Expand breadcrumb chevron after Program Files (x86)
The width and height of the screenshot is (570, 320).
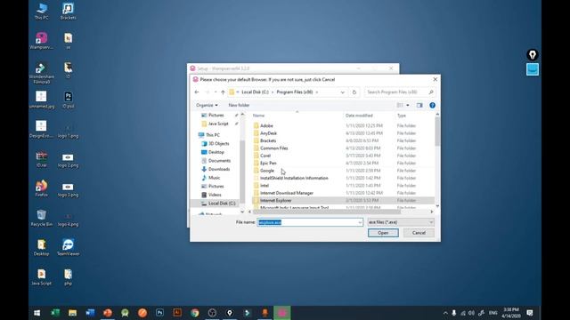tap(317, 92)
